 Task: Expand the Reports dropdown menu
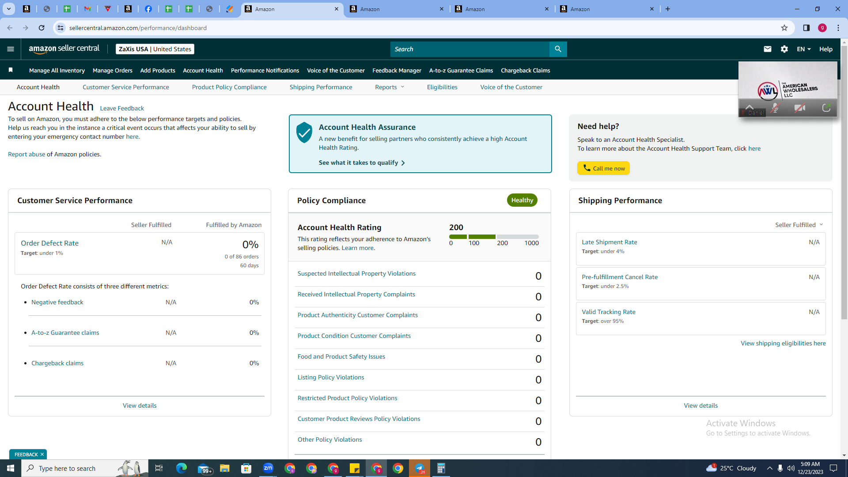pyautogui.click(x=390, y=87)
